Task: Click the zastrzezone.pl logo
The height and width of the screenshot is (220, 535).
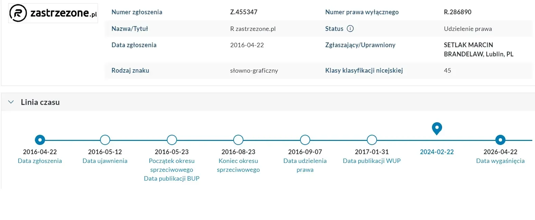Action: point(53,13)
